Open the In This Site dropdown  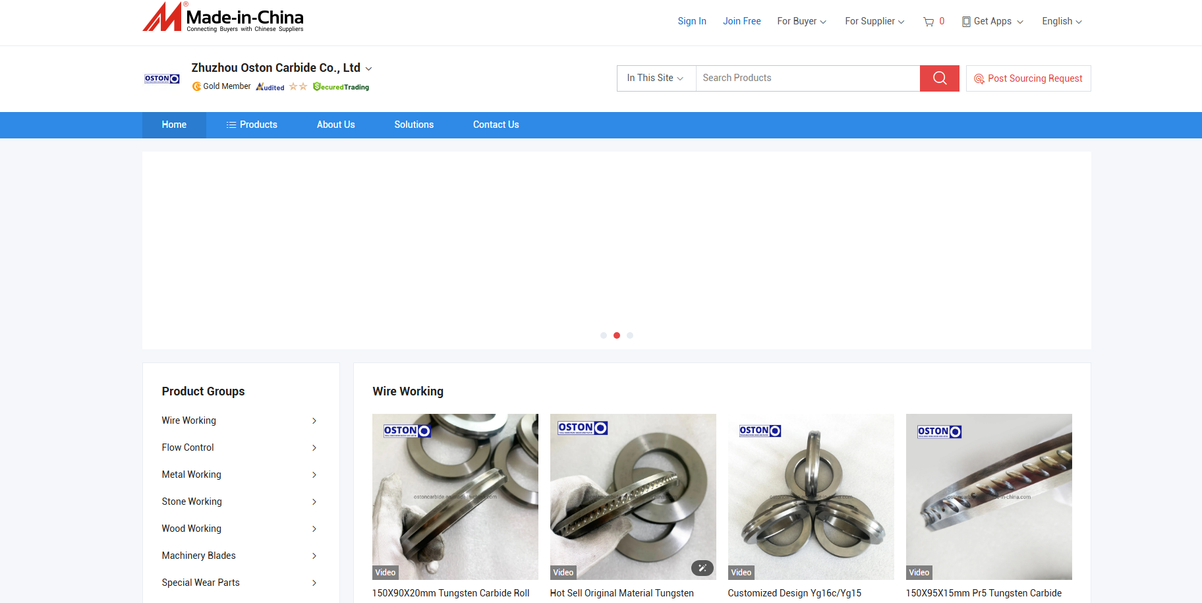pos(656,78)
